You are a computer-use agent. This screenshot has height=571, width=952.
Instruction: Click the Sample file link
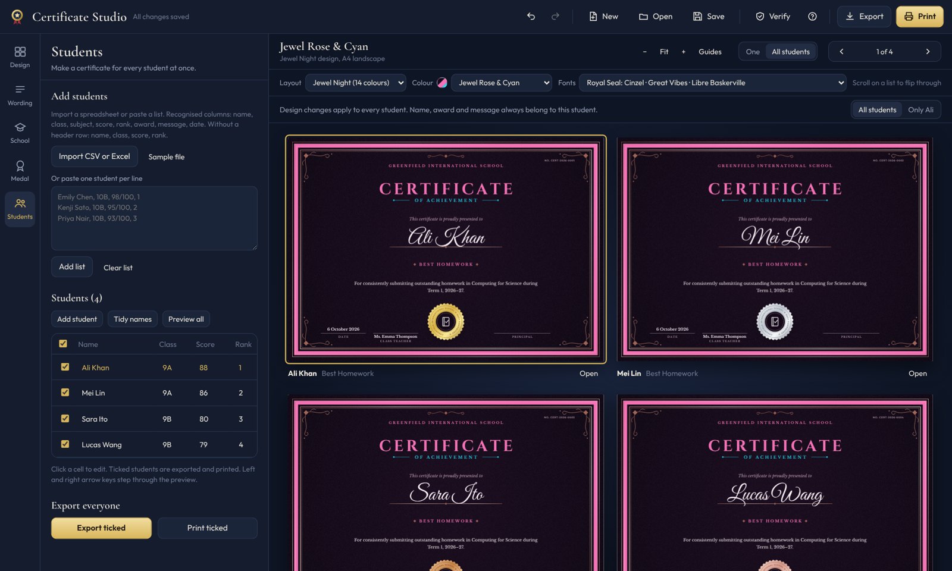(166, 157)
